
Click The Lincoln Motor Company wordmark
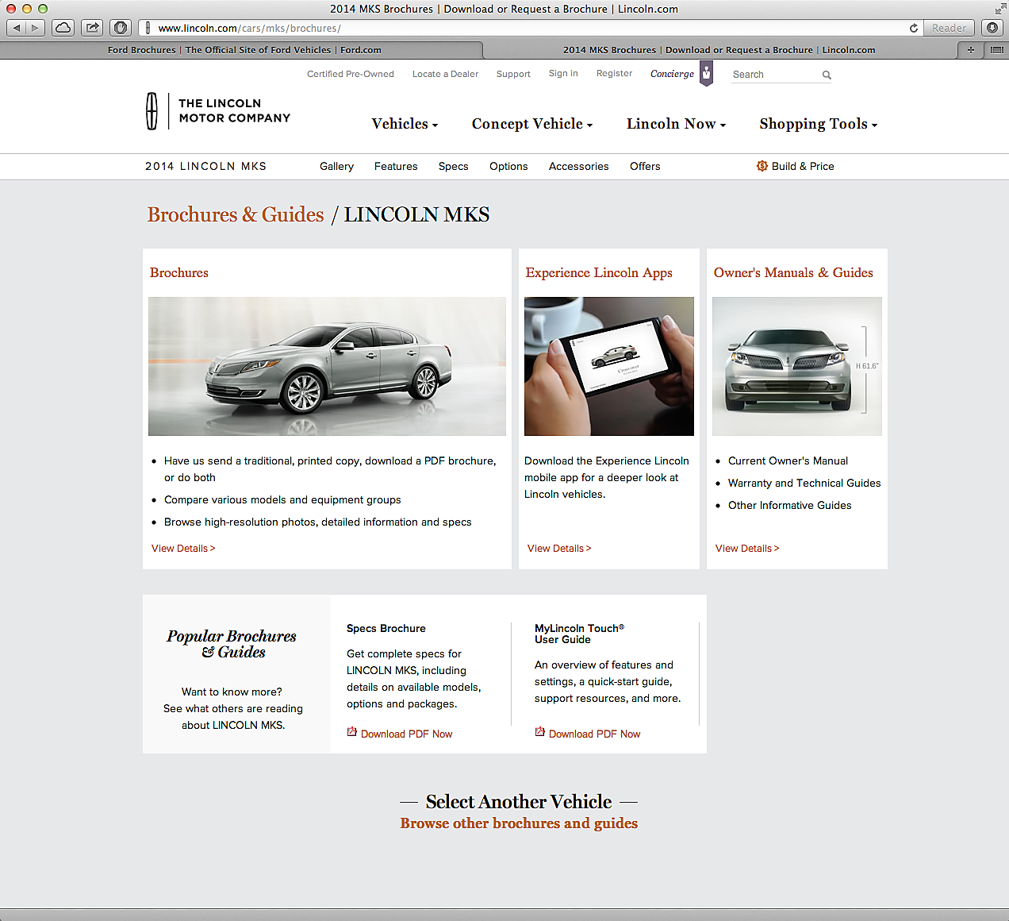click(x=235, y=110)
